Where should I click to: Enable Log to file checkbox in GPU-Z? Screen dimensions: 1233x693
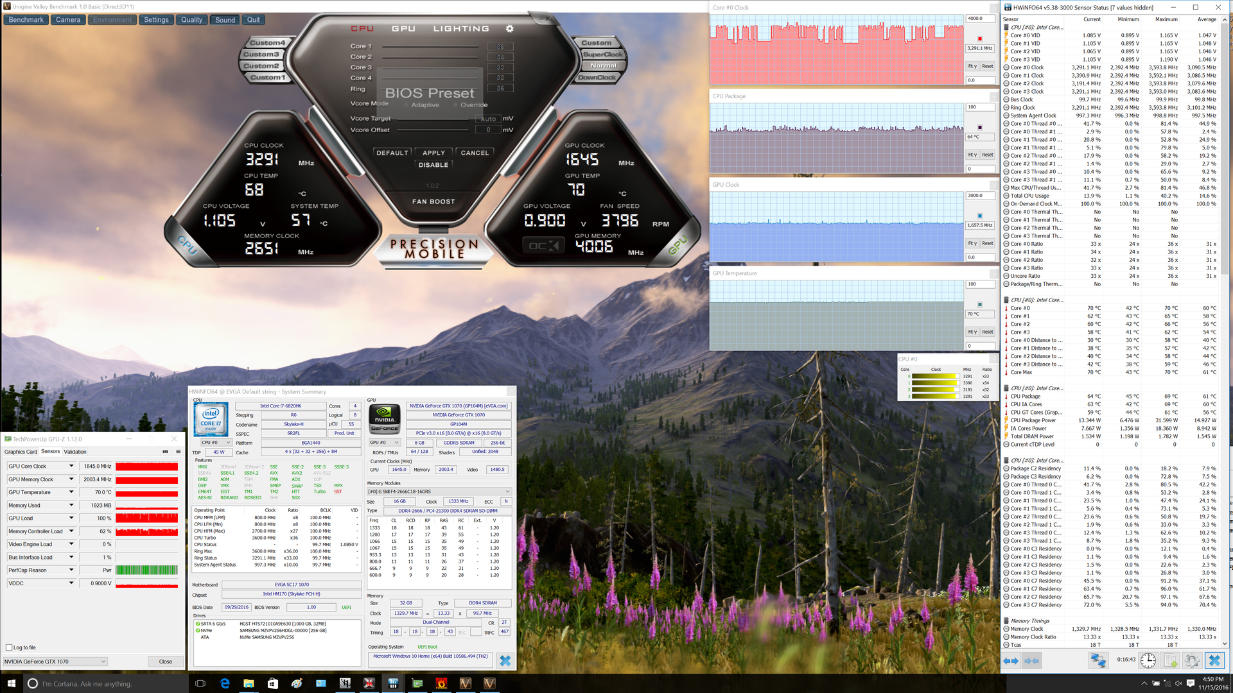click(9, 647)
